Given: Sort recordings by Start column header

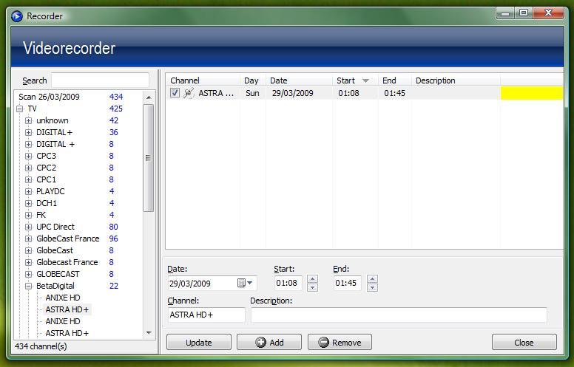Looking at the screenshot, I should [356, 80].
